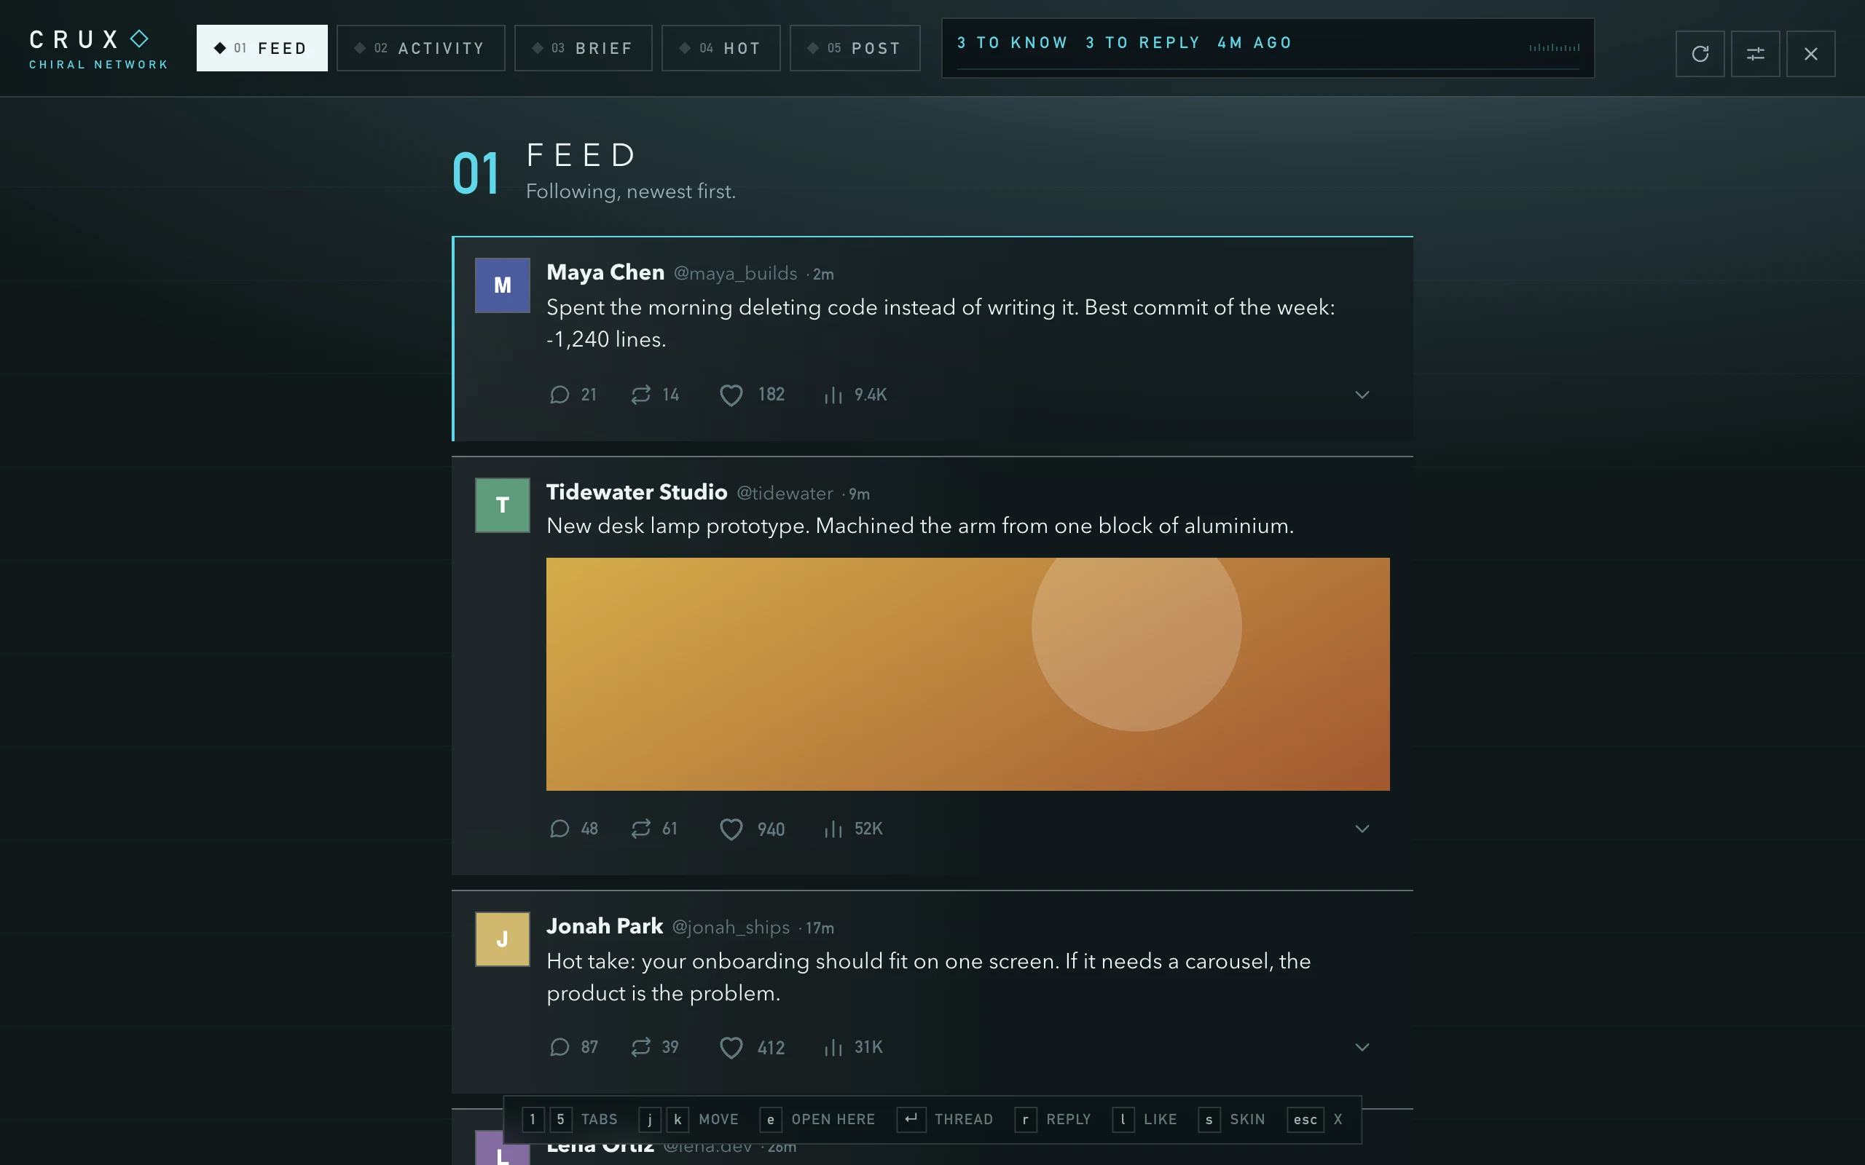The image size is (1865, 1165).
Task: Close the overlay with the X icon
Action: [1810, 54]
